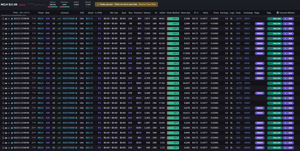Click the chain-link icon in the first trade row

[9, 18]
